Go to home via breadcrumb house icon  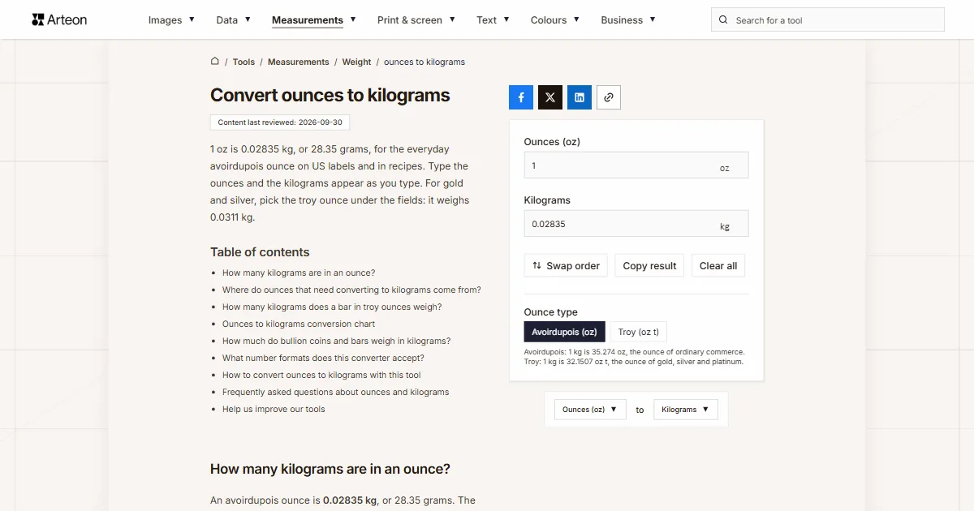[215, 61]
